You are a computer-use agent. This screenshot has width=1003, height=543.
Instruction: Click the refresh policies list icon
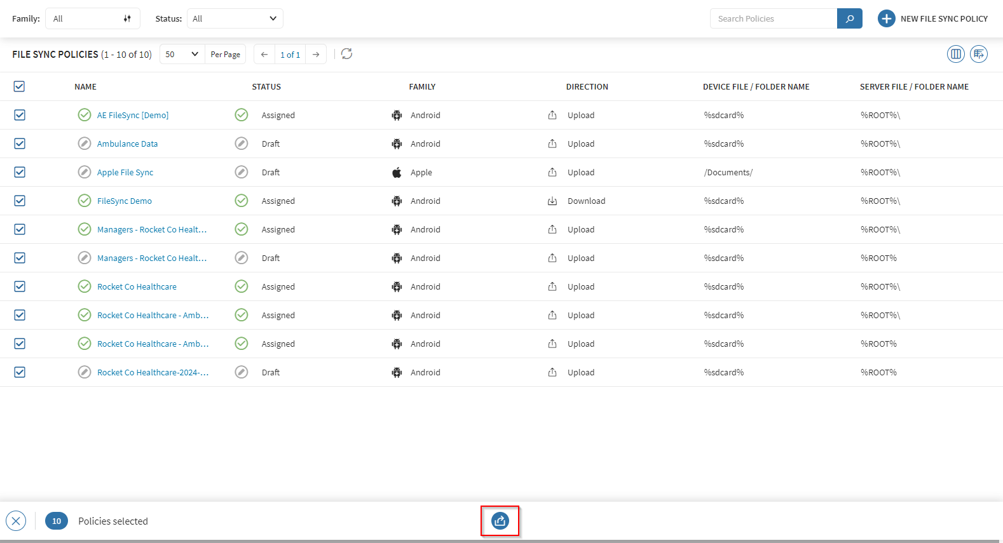[346, 54]
